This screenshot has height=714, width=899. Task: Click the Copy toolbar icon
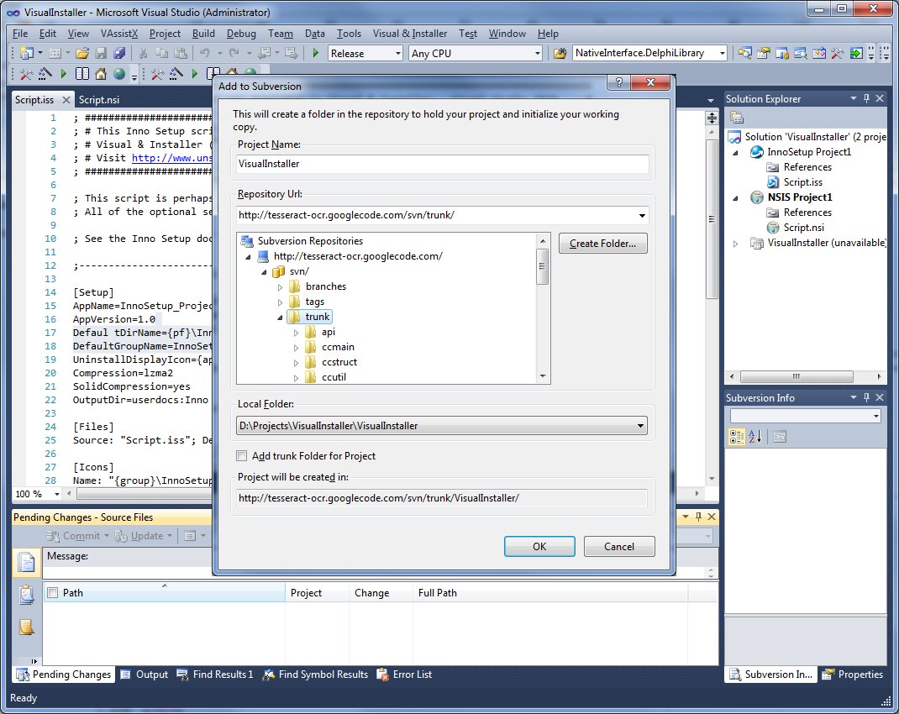pos(161,53)
